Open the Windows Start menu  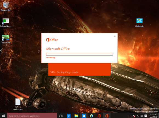coord(3,116)
